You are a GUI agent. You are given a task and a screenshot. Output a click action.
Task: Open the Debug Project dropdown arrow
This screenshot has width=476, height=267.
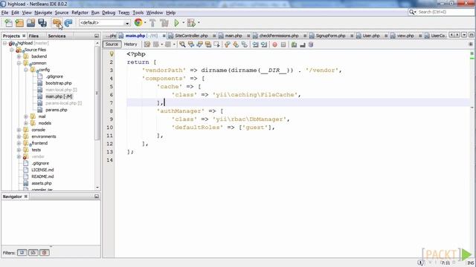click(199, 22)
